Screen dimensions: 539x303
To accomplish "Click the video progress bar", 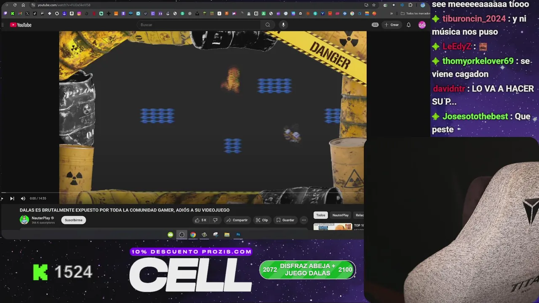I will point(183,193).
